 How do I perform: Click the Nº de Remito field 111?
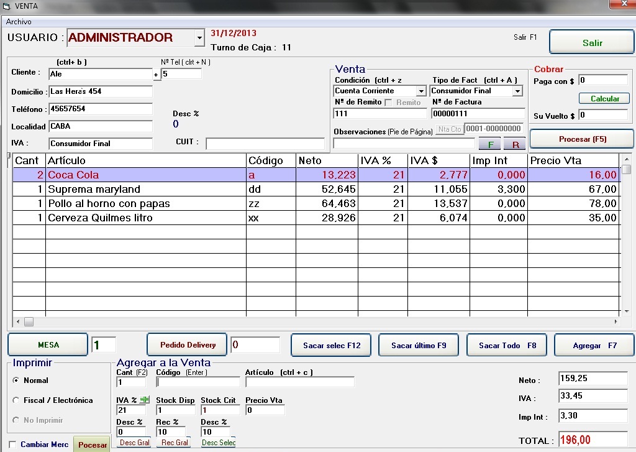[x=380, y=114]
